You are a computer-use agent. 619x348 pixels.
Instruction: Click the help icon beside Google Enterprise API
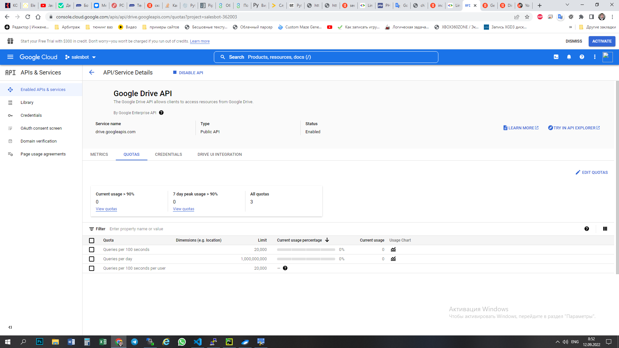(x=161, y=113)
